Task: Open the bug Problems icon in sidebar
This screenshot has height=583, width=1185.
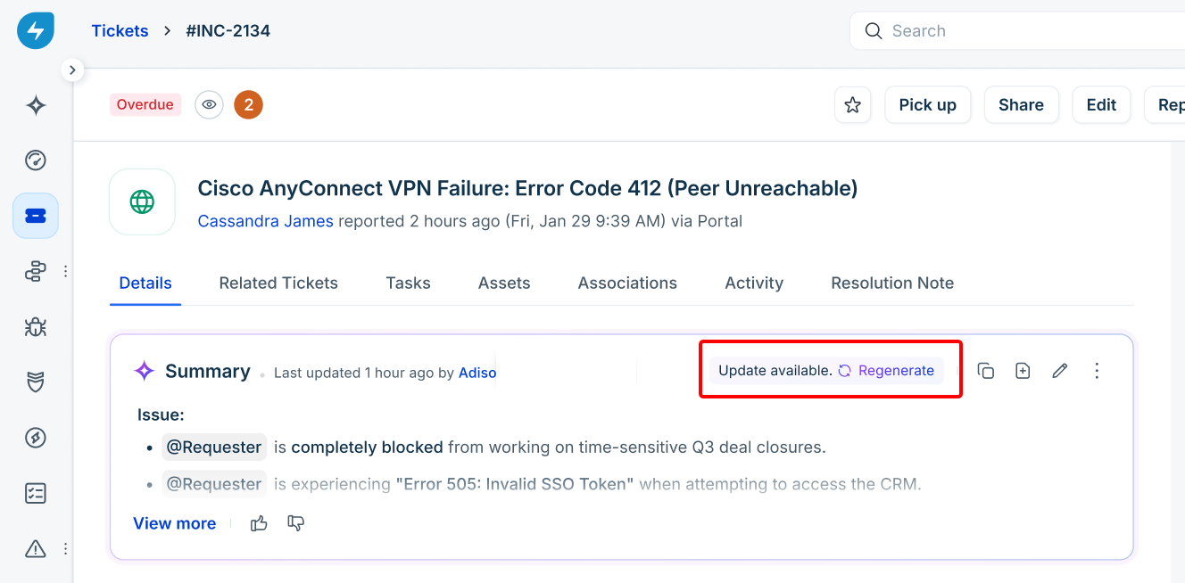Action: tap(36, 326)
